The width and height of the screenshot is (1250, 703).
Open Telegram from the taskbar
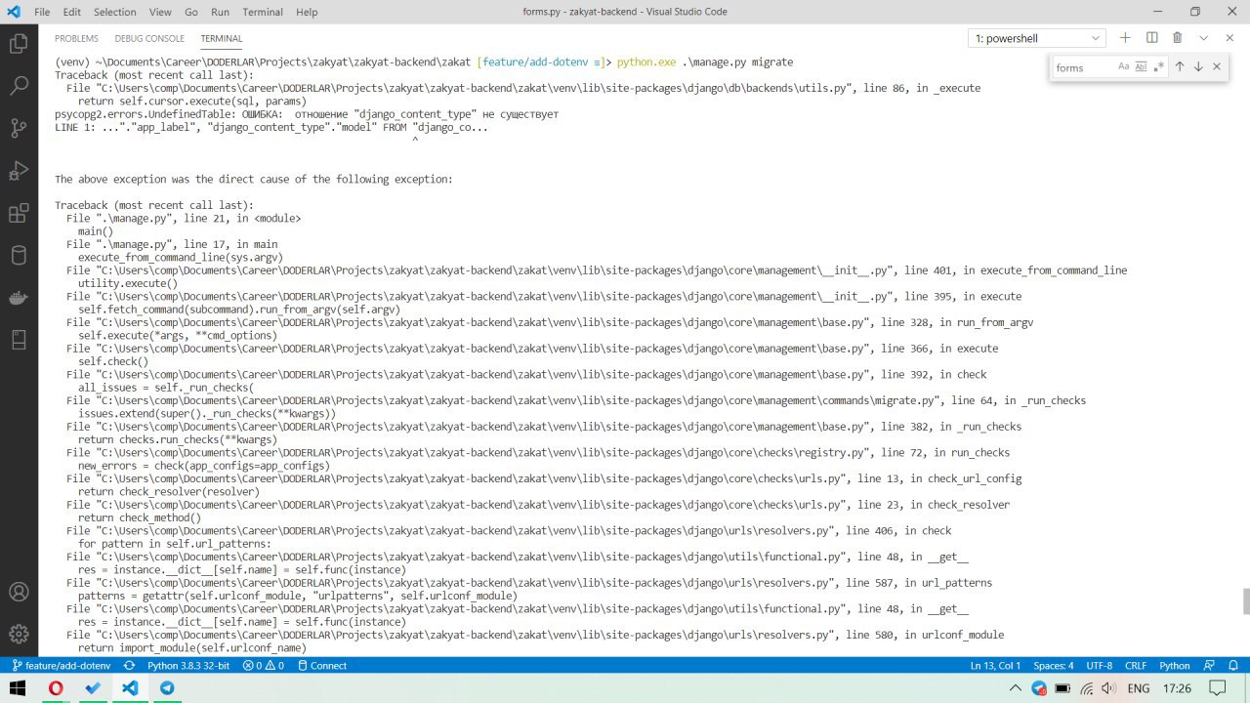[x=167, y=688]
